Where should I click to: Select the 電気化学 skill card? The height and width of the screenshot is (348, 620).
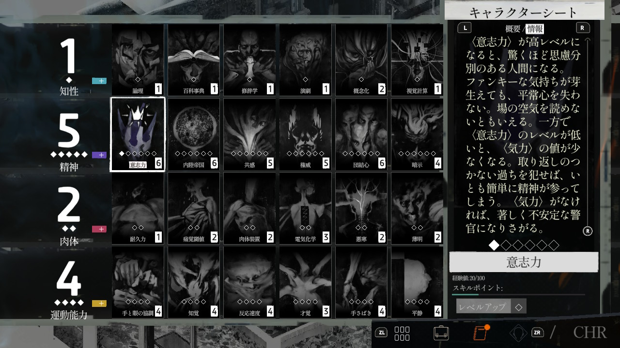tap(306, 208)
